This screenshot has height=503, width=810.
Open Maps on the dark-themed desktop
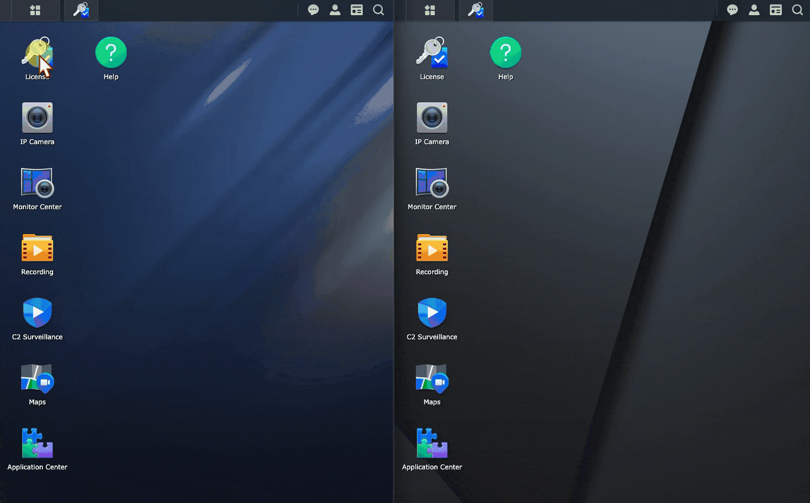coord(432,378)
